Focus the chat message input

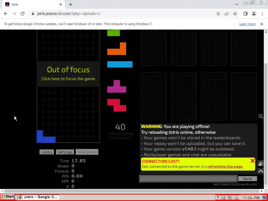188,178
